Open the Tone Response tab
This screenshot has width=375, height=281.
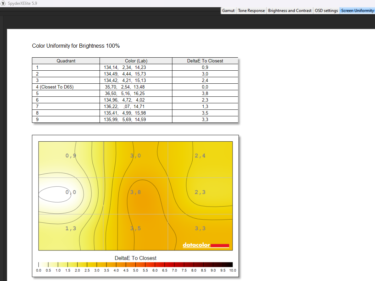(x=251, y=11)
